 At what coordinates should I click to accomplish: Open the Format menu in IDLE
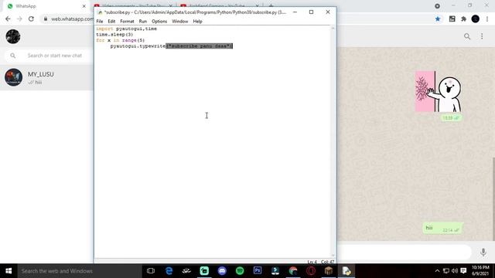(127, 22)
